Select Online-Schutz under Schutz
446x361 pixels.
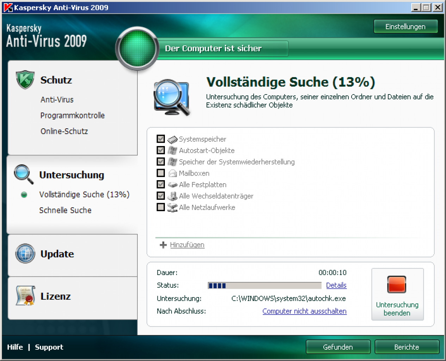point(64,131)
